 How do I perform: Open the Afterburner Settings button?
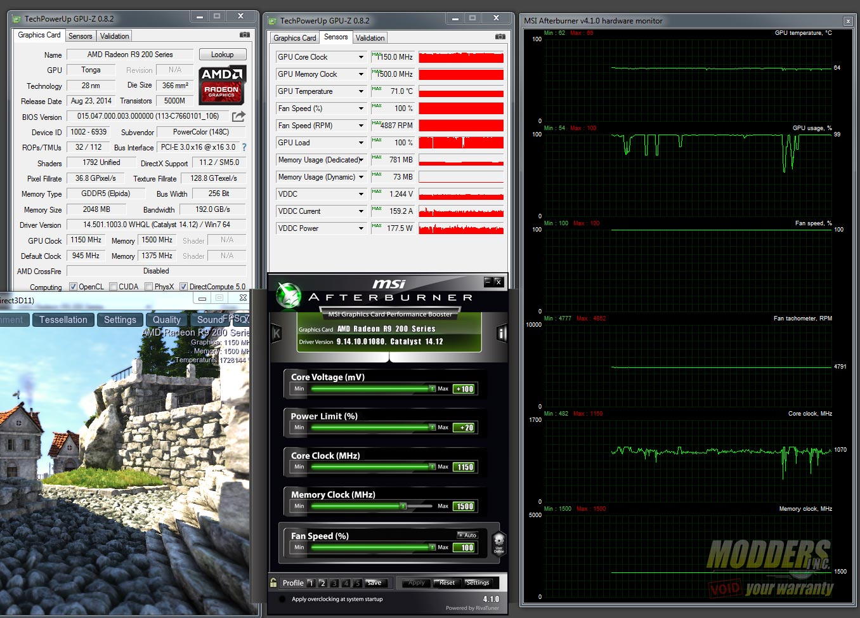[478, 582]
